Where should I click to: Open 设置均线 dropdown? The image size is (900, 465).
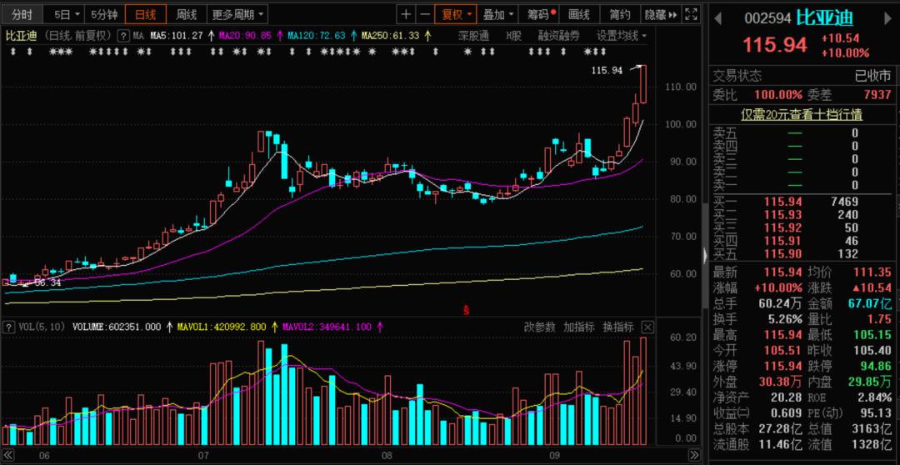click(622, 36)
